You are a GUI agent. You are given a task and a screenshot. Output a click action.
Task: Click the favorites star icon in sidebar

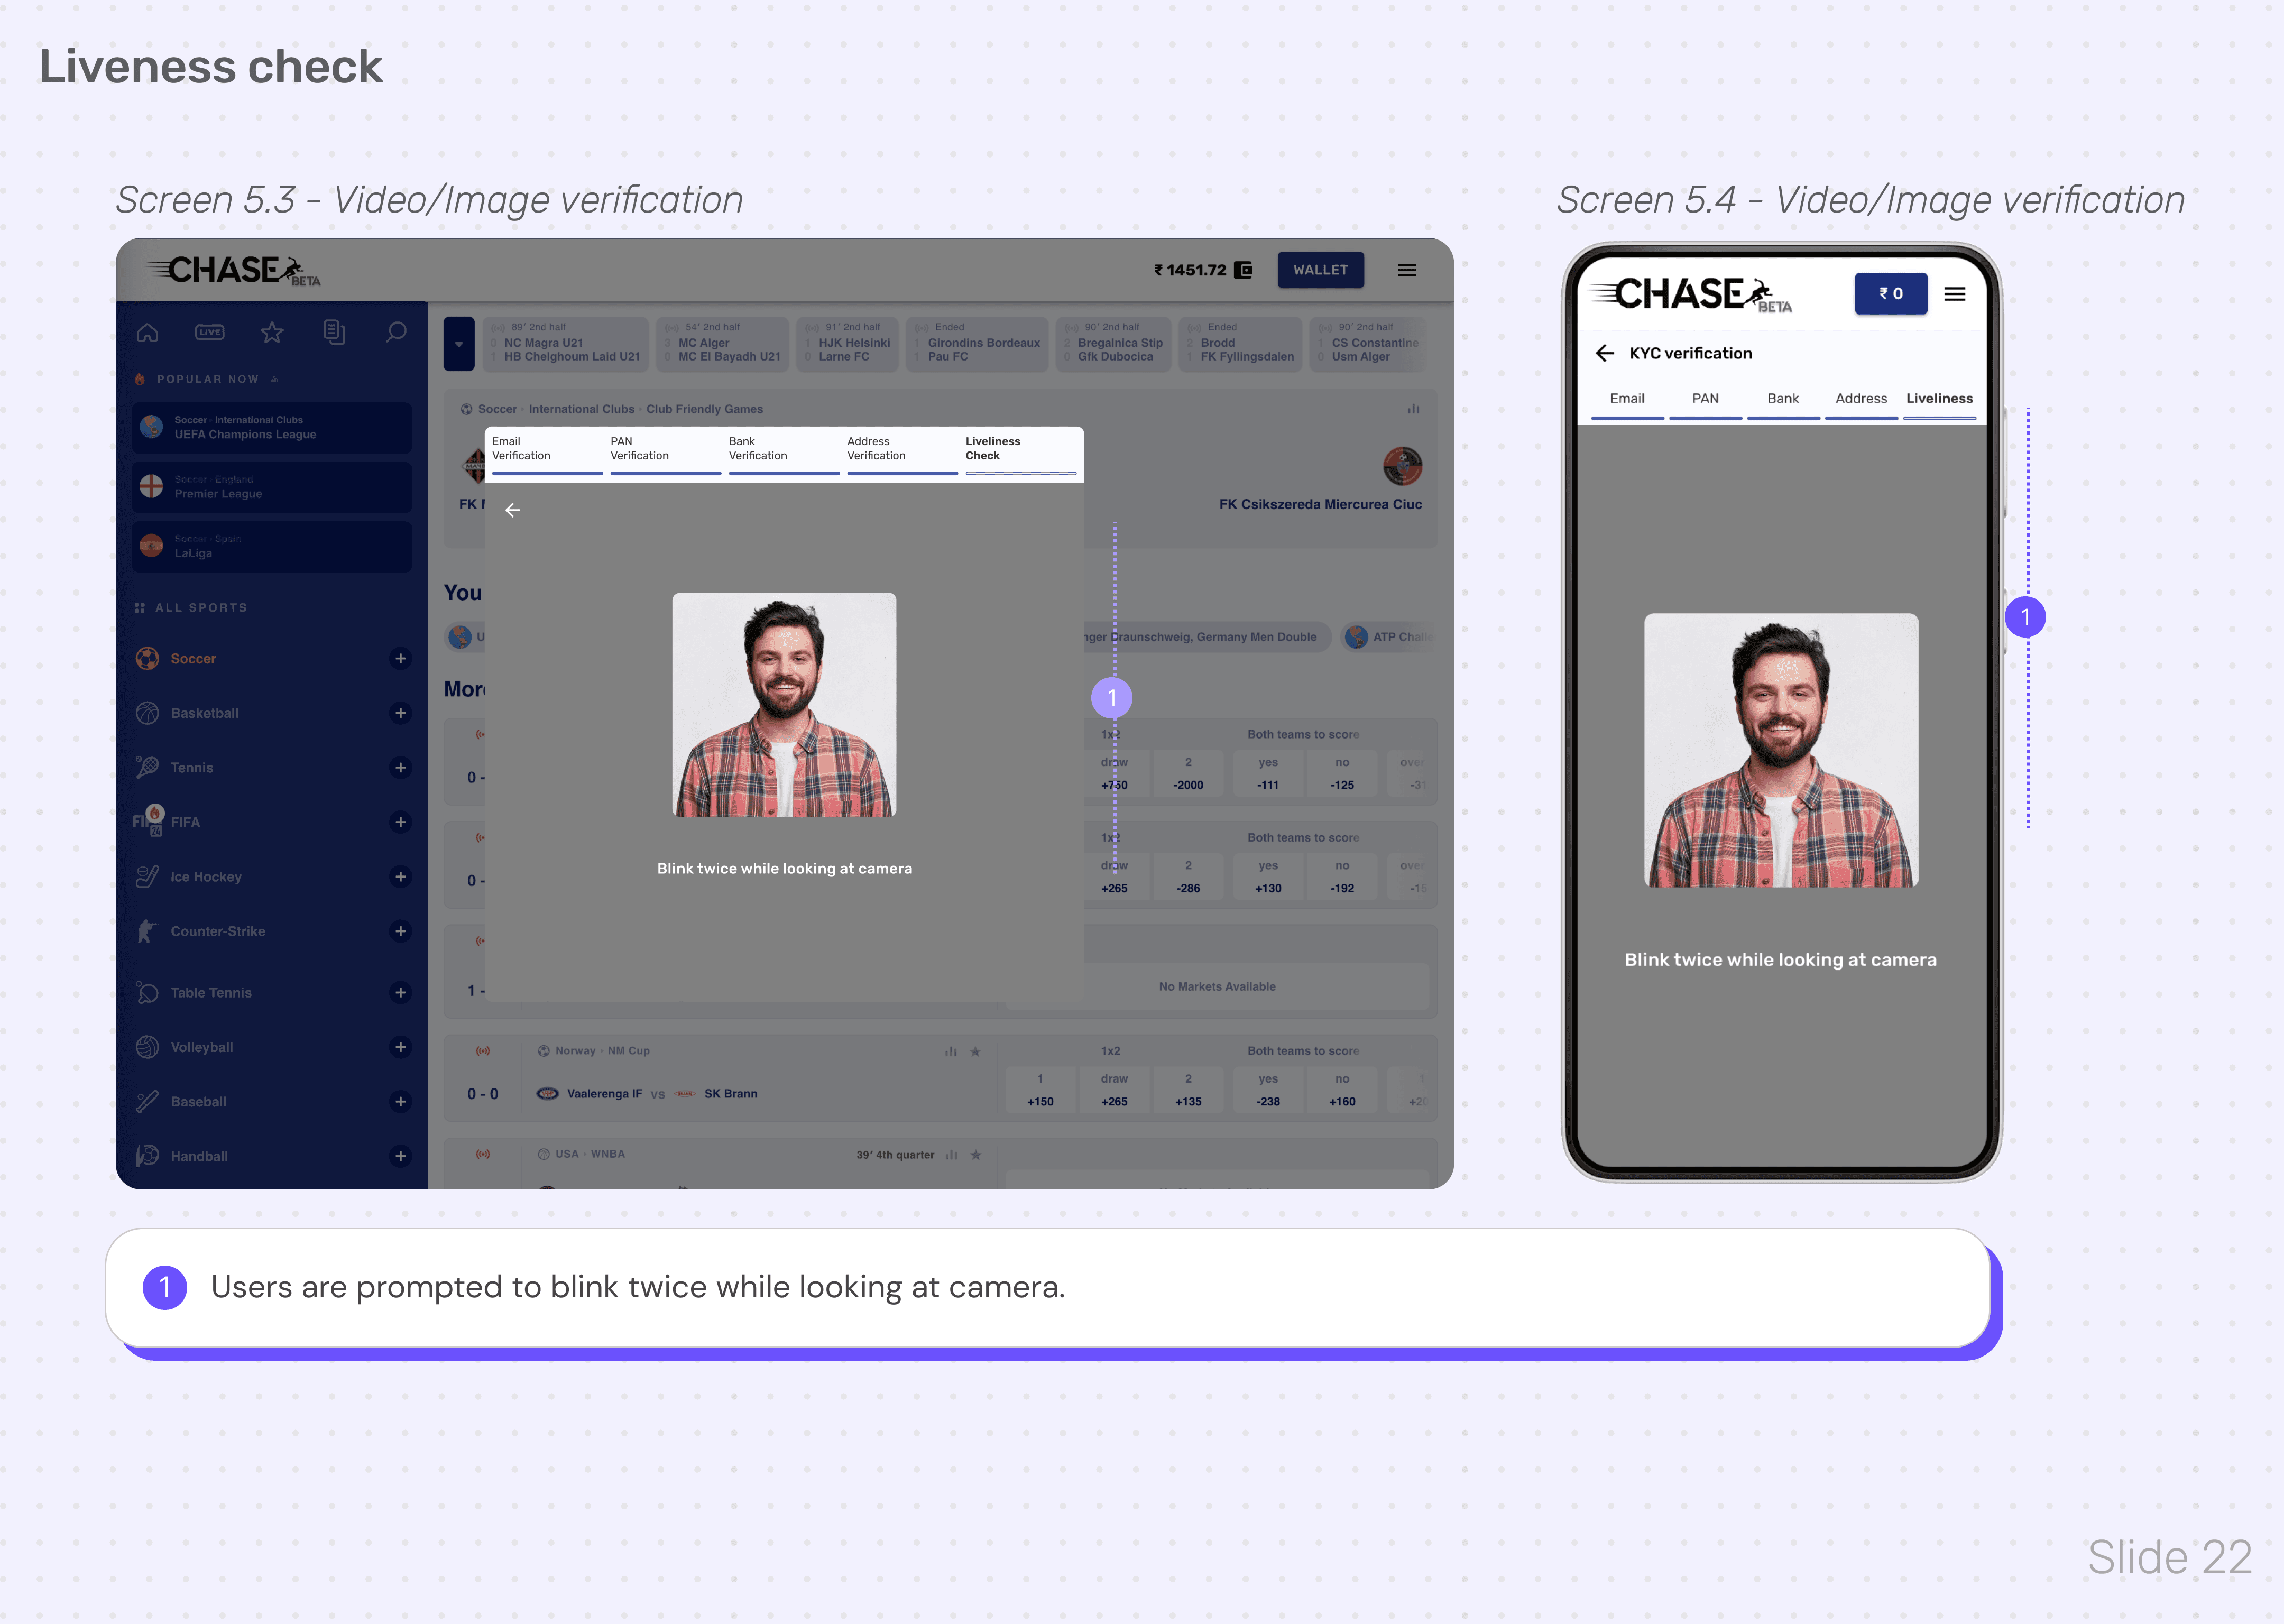(272, 333)
